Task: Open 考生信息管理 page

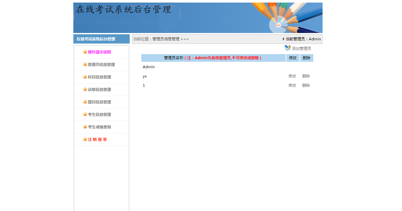Action: coord(99,114)
